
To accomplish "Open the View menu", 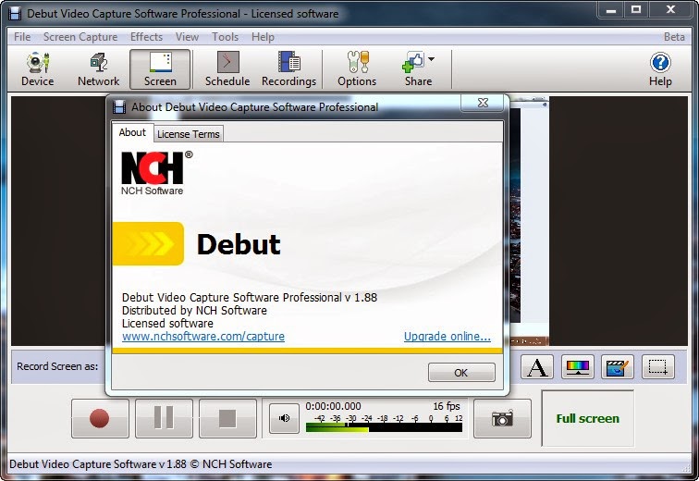I will [x=187, y=37].
